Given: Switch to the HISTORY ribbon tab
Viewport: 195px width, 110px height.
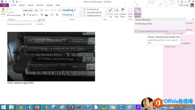Looking at the screenshot, I should tap(40, 5).
